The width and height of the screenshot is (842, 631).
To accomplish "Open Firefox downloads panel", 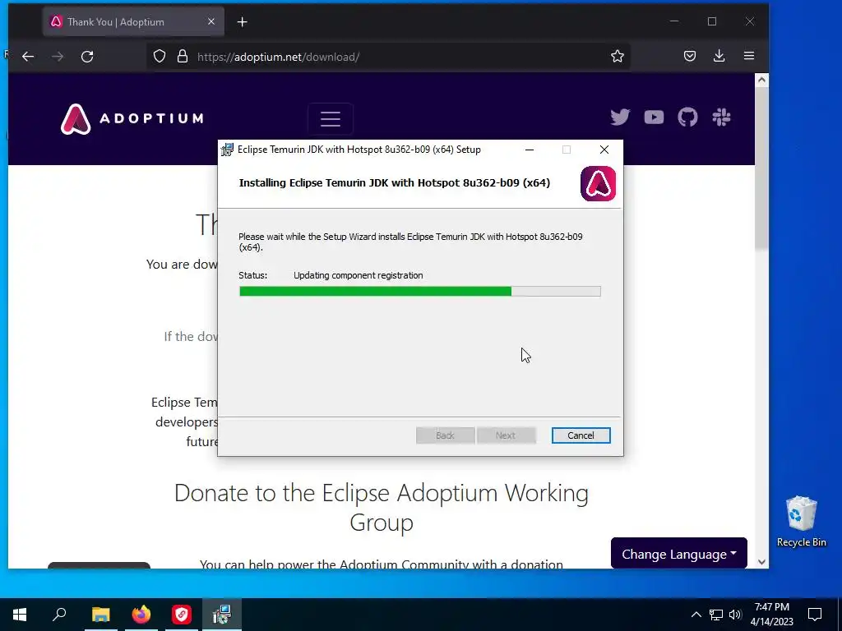I will 719,56.
